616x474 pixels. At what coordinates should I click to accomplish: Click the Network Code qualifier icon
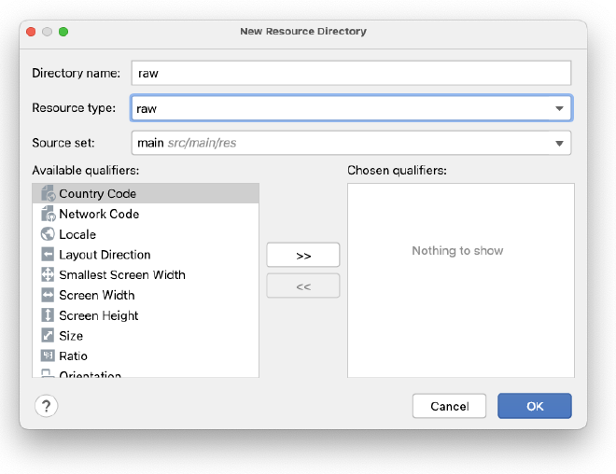click(x=49, y=215)
